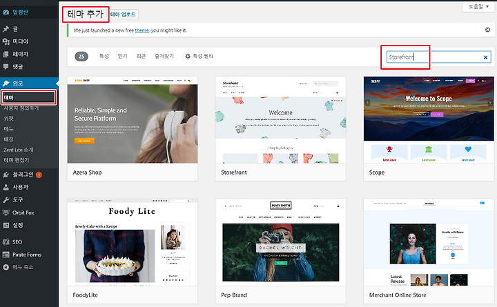Viewport: 497px width, 307px height.
Task: Select the Azera Shop theme thumbnail
Action: 133,120
